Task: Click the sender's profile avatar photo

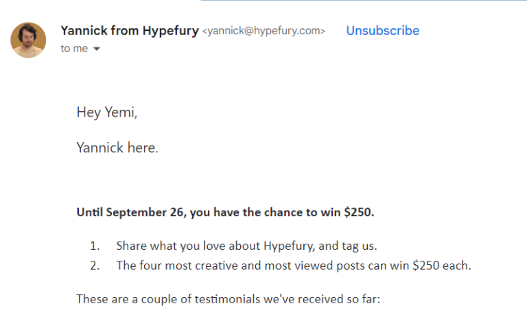Action: pyautogui.click(x=28, y=40)
